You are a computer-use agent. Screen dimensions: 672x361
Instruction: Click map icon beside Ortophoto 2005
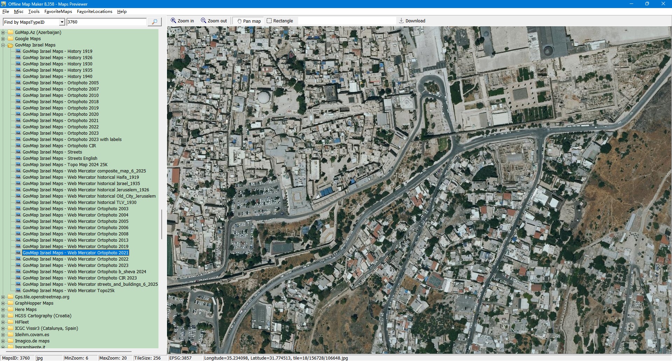coord(18,83)
